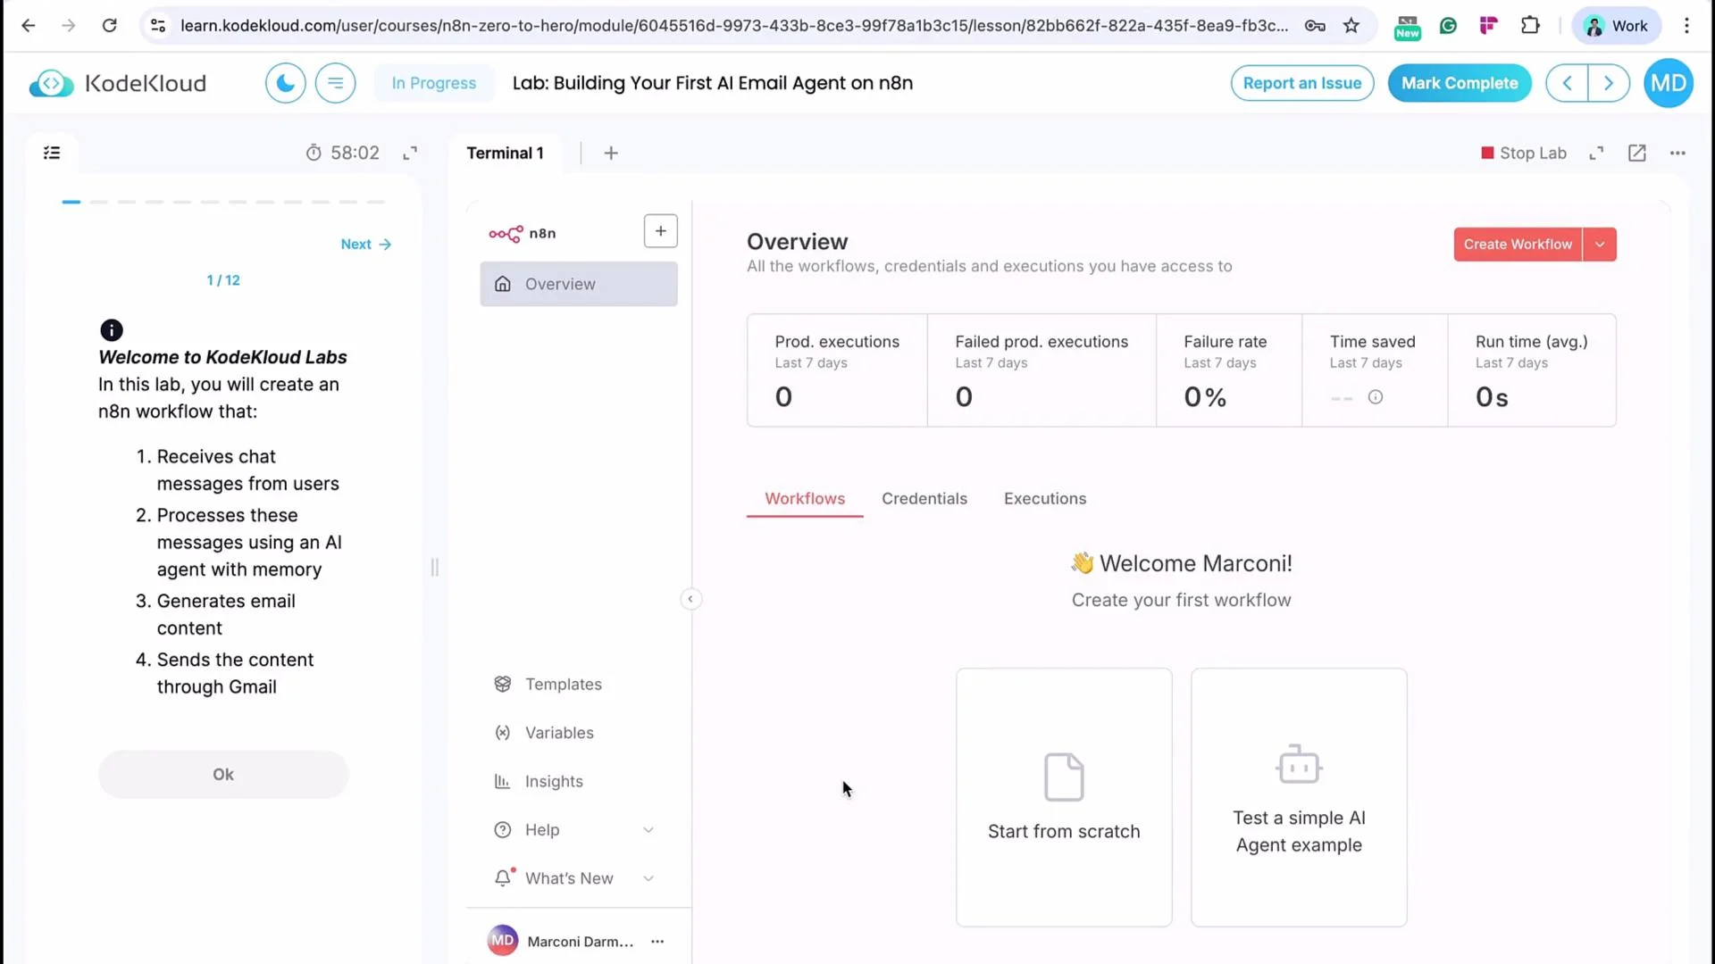Select the Terminal 1 tab

(505, 153)
